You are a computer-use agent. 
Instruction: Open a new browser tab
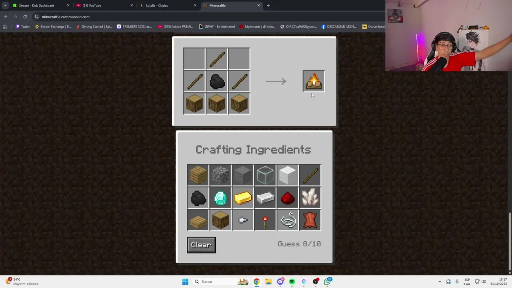[268, 6]
